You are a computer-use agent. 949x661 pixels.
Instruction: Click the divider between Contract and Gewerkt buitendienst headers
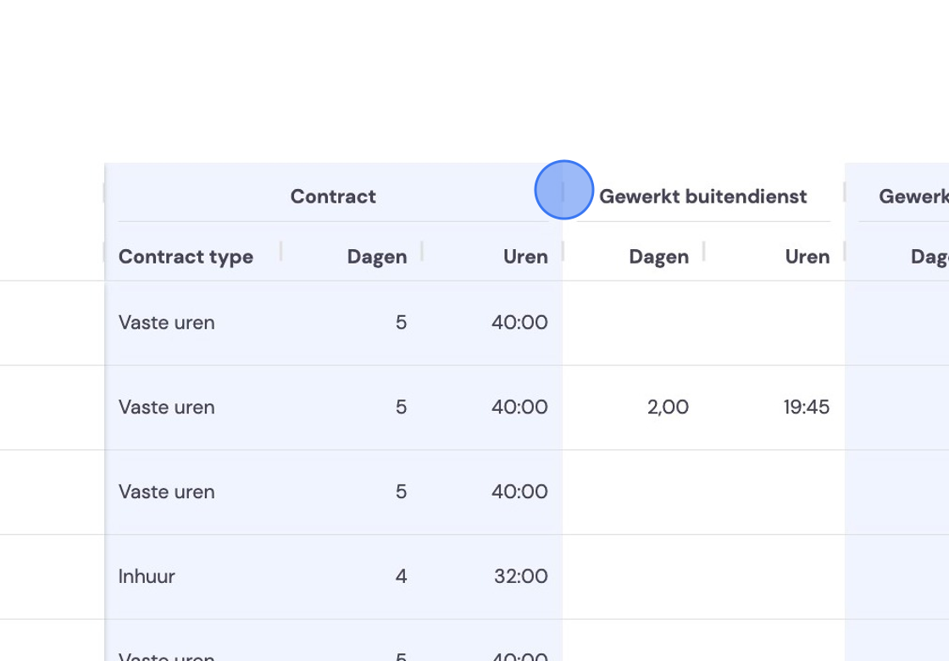click(x=563, y=192)
